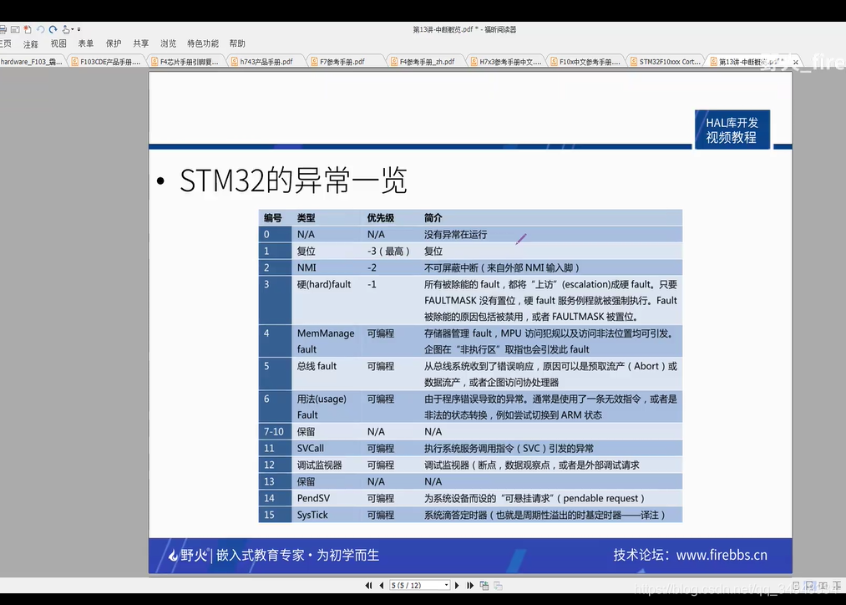Open the 帮助 menu
Screen dimensions: 846x605
point(237,43)
